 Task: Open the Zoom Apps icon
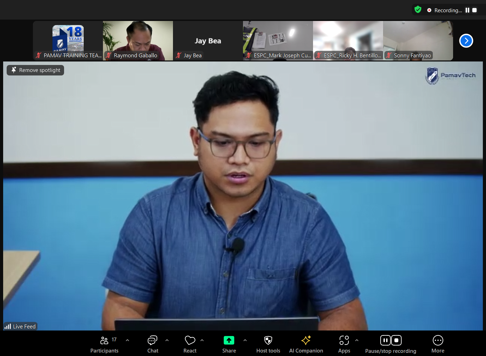point(344,340)
